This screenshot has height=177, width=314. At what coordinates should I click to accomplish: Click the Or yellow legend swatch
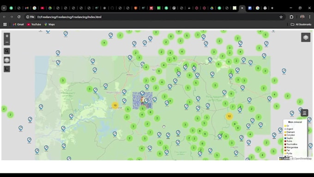285,126
